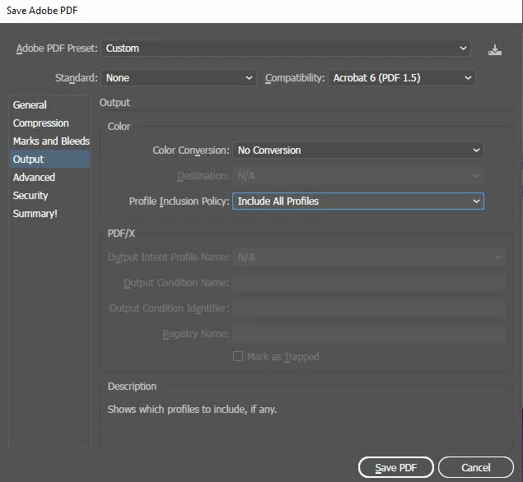Screen dimensions: 523x482
Task: Click the Save PDF button
Action: point(396,468)
